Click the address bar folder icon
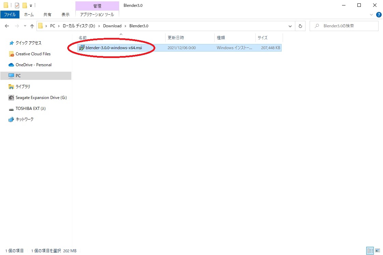 (x=41, y=26)
